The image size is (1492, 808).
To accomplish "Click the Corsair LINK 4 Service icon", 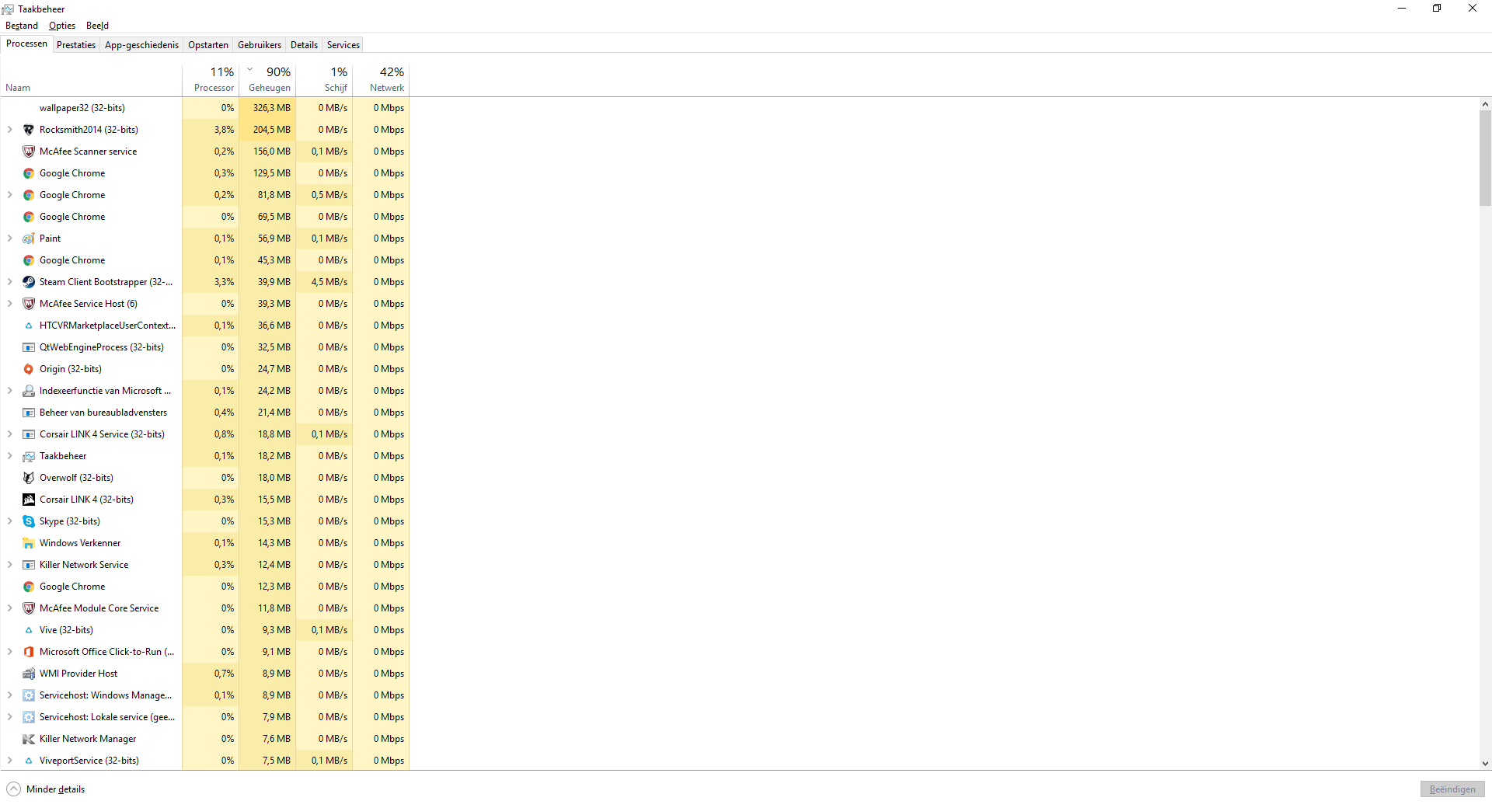I will (x=29, y=434).
